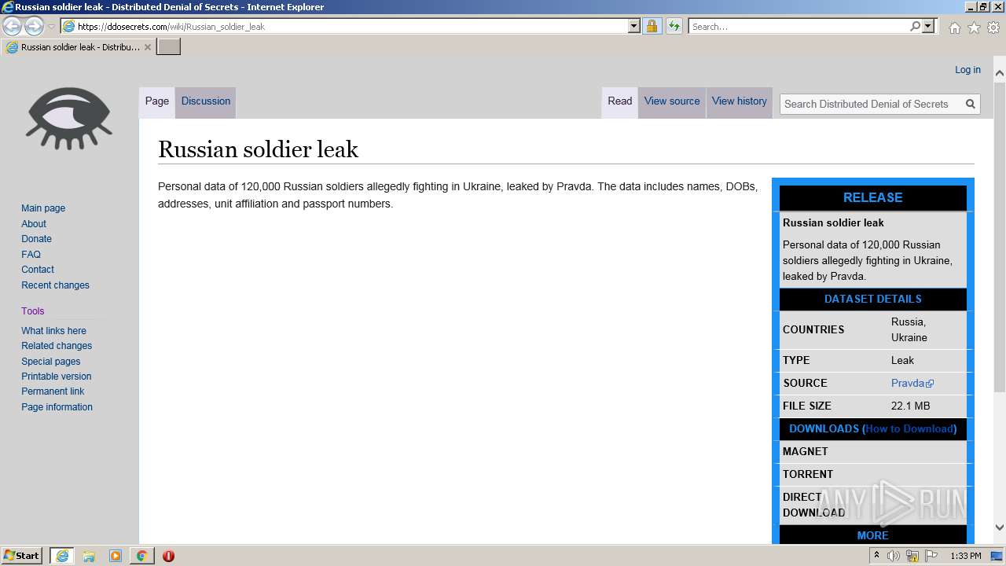Click the red stop-sign taskbar icon
Viewport: 1006px width, 566px height.
168,556
